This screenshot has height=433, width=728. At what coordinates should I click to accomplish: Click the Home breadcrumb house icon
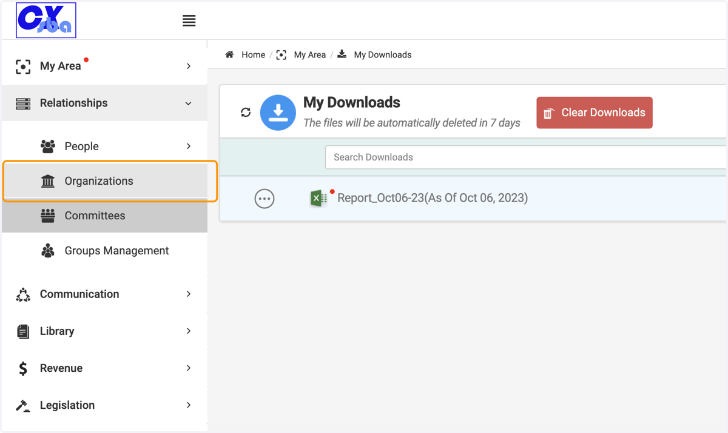tap(229, 55)
